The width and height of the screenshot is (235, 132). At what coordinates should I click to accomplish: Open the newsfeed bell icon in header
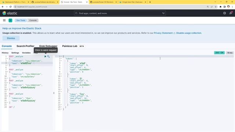231,13
